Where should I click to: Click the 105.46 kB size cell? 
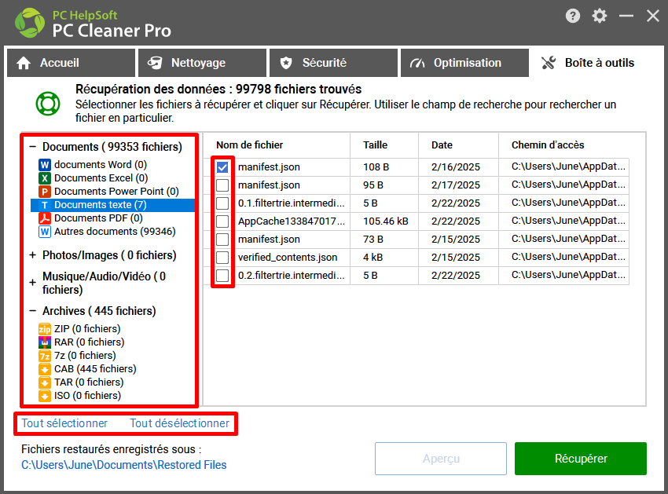pos(386,221)
